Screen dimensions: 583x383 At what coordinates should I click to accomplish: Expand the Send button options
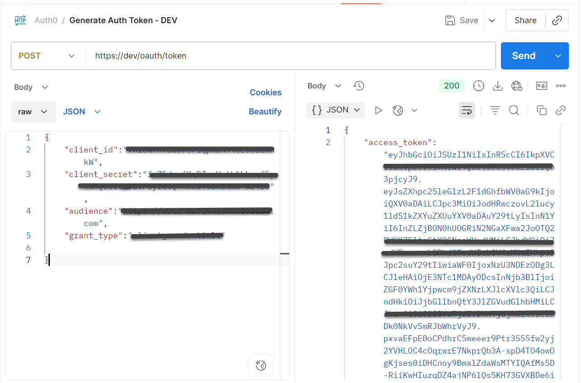tap(558, 55)
